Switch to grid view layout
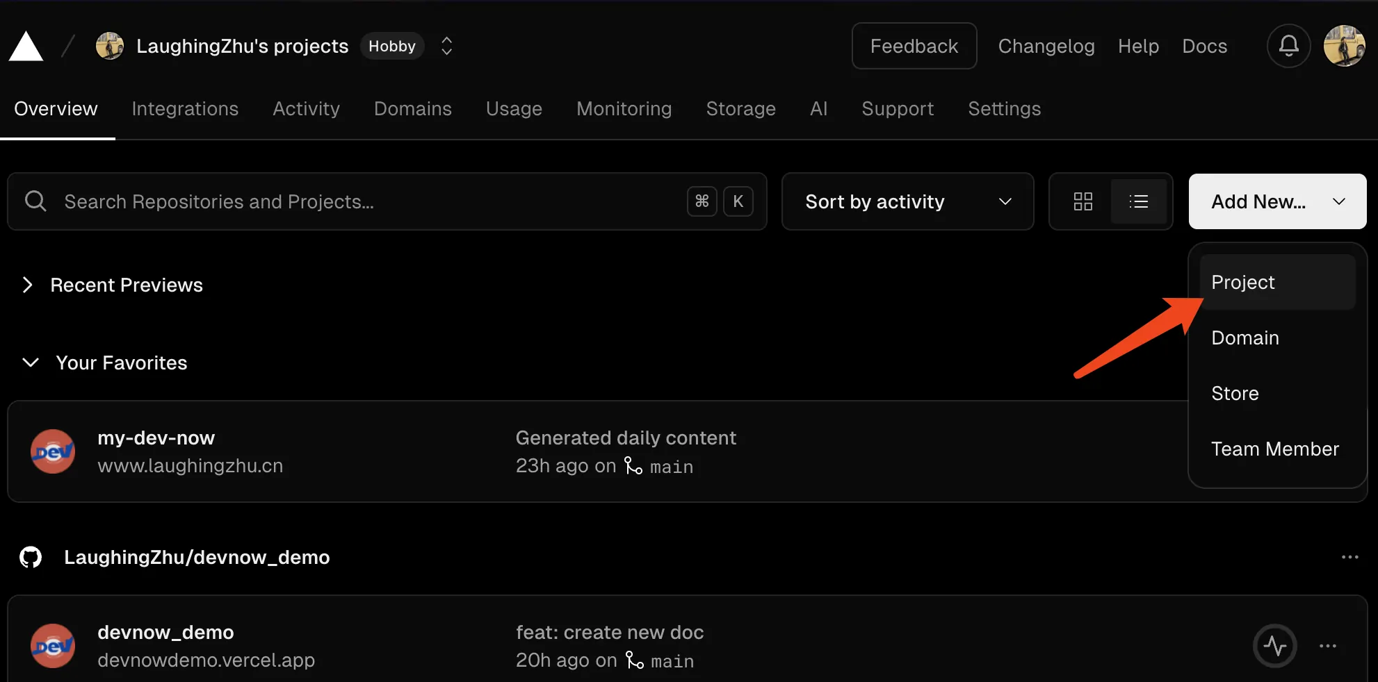 1083,201
